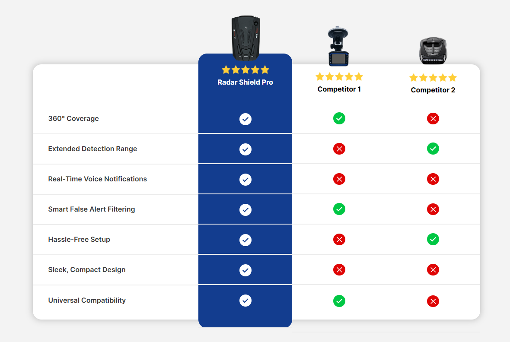The width and height of the screenshot is (510, 342).
Task: Click the Radar Shield Pro product image
Action: [245, 38]
